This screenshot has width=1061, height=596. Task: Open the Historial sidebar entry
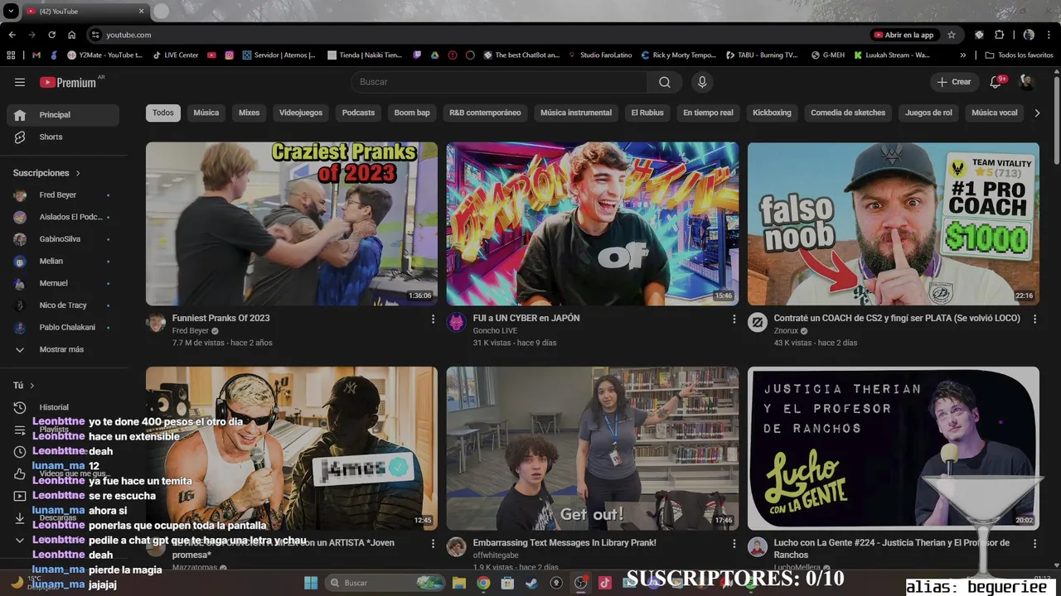[x=63, y=407]
